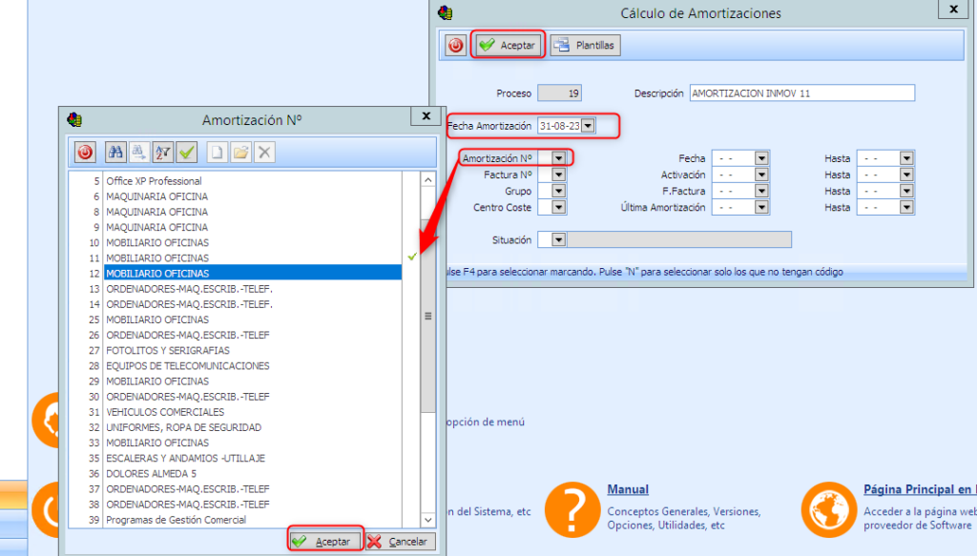Open the Centro Coste dropdown
The width and height of the screenshot is (977, 556).
[558, 207]
